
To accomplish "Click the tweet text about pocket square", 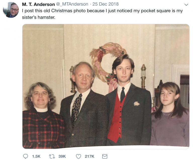I will [102, 14].
